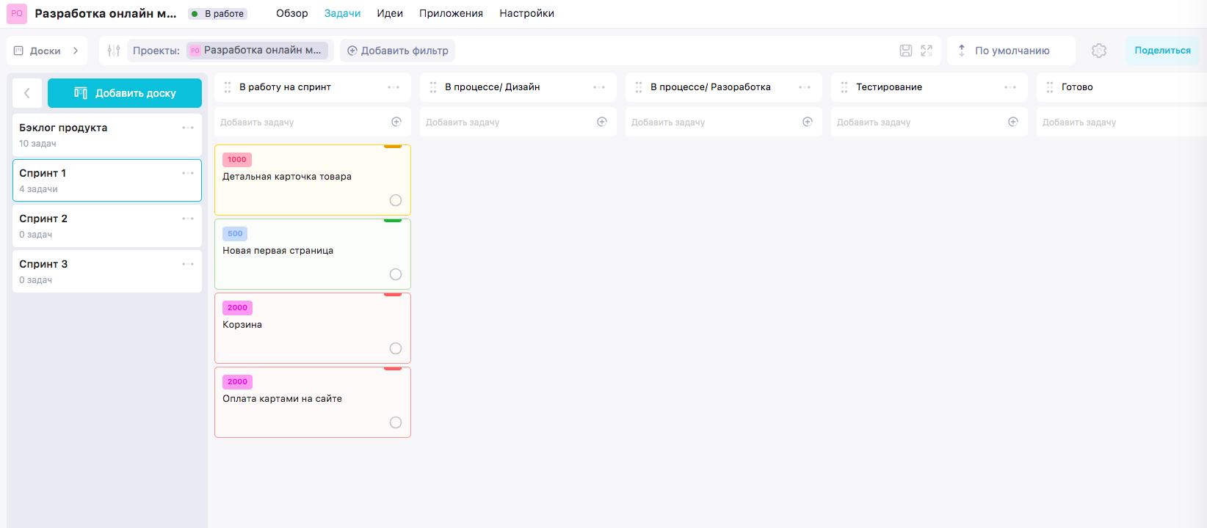The image size is (1207, 528).
Task: Open Детальная карточка товара card
Action: pyautogui.click(x=313, y=180)
